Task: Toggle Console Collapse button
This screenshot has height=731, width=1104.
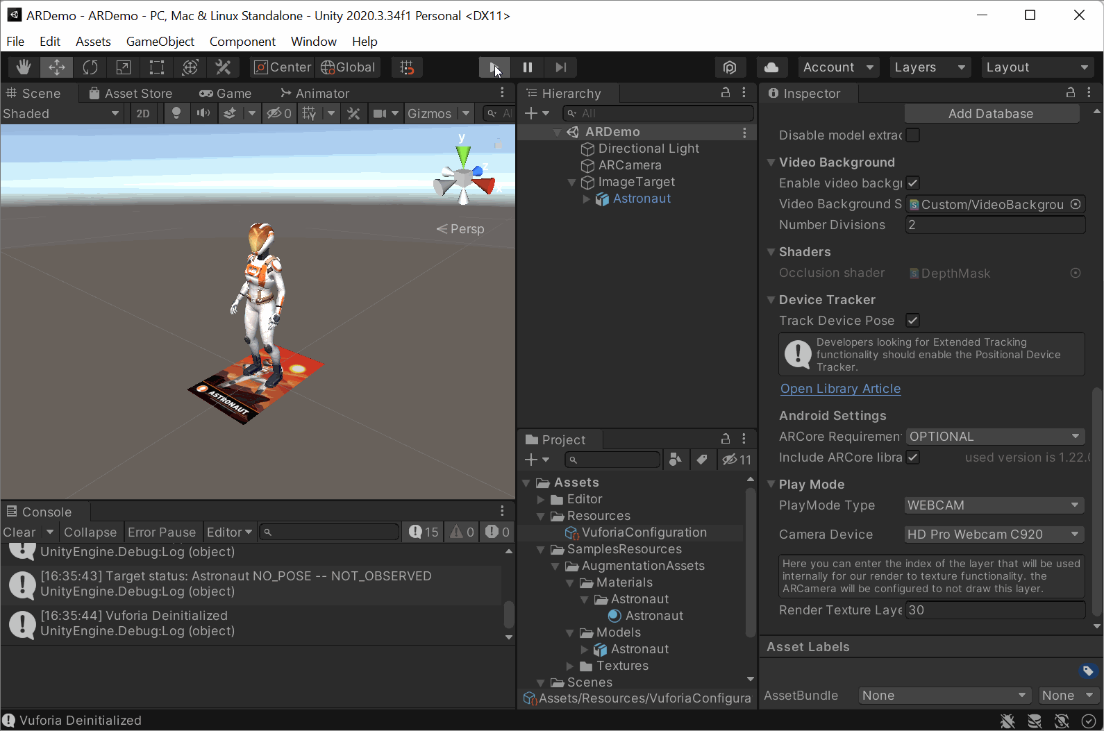Action: [x=90, y=532]
